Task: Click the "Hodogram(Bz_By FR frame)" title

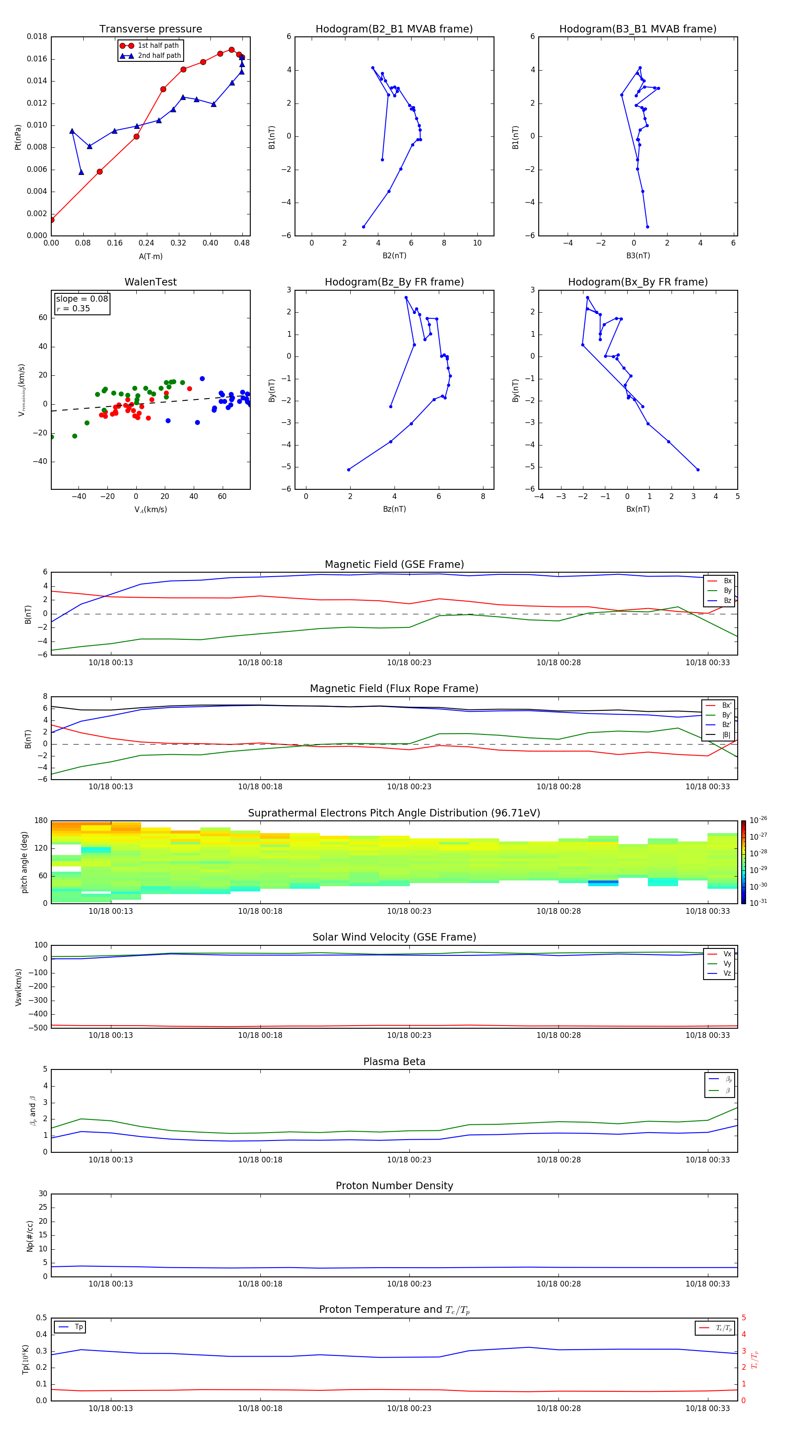Action: 394,282
